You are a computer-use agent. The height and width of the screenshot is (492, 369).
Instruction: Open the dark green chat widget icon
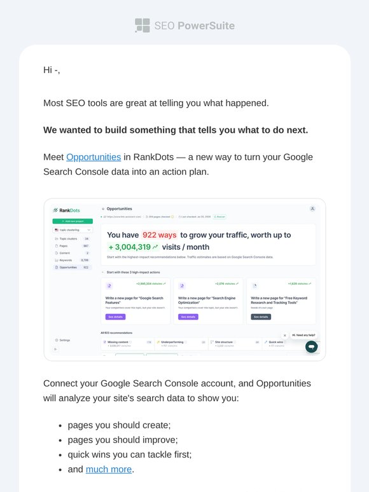point(312,346)
